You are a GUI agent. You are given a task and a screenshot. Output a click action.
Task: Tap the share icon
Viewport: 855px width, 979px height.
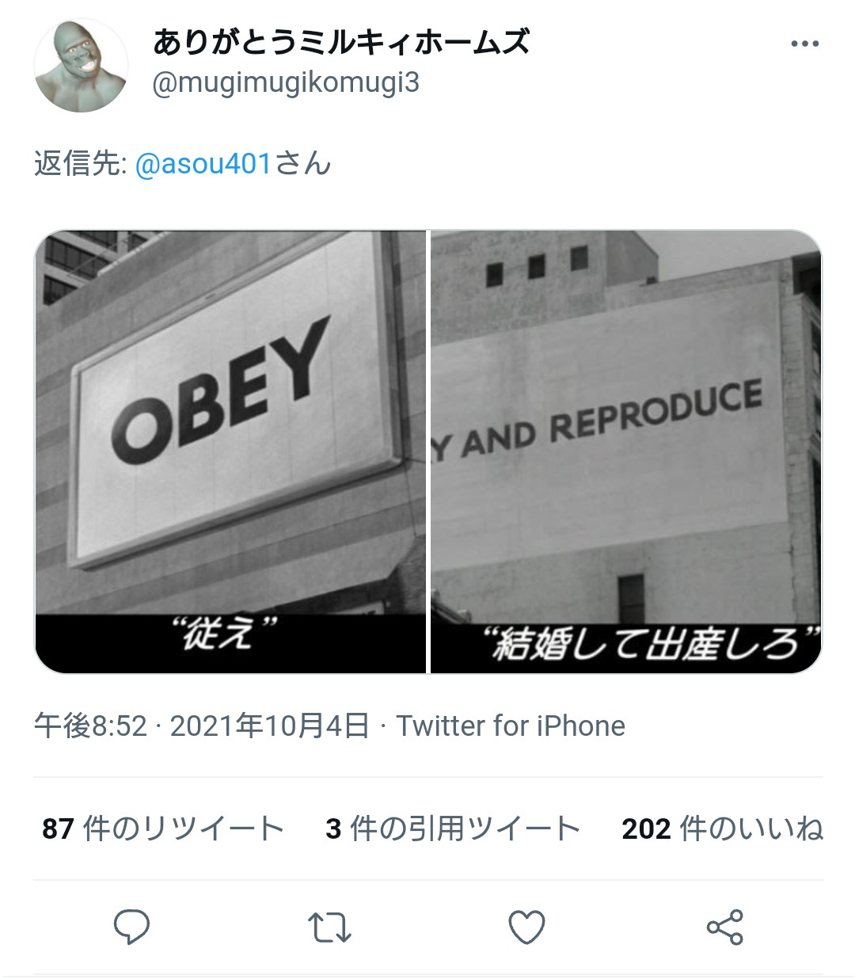click(x=724, y=928)
